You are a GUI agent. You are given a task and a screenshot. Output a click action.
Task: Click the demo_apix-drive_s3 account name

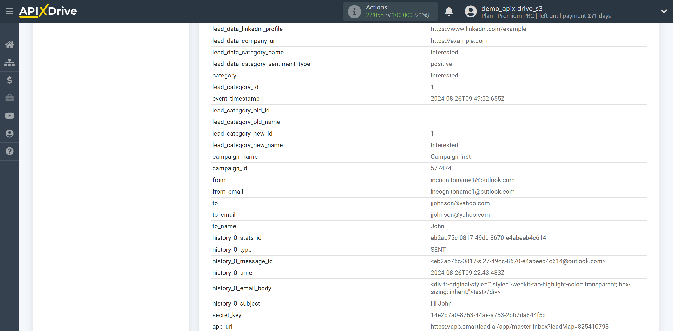point(512,8)
